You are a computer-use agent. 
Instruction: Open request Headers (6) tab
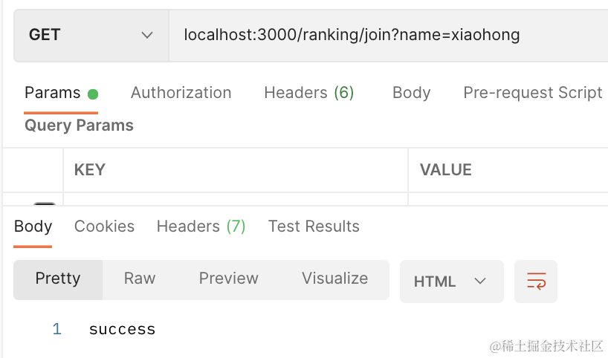(x=309, y=93)
